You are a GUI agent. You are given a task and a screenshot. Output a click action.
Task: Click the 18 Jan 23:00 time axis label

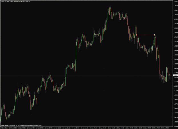[x=67, y=128]
